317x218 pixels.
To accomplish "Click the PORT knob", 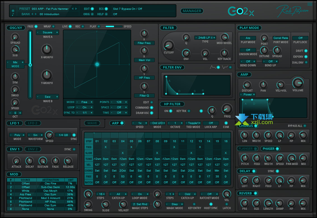I will [264, 38].
